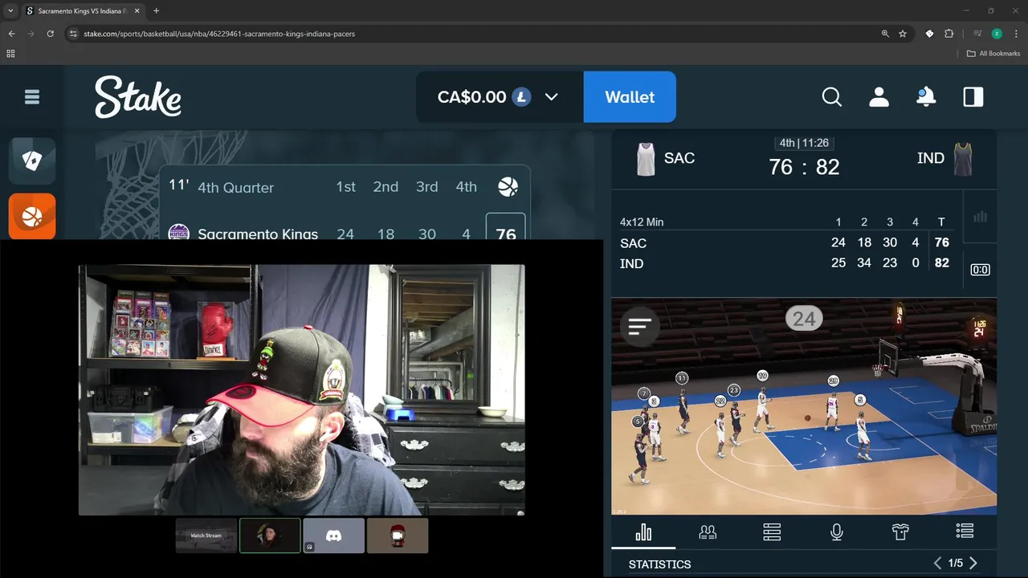Image resolution: width=1028 pixels, height=578 pixels.
Task: Toggle the right side panel icon
Action: 973,97
